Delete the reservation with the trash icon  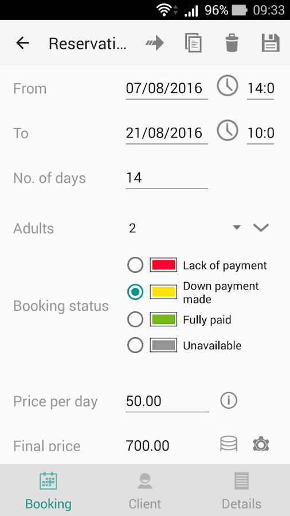point(232,43)
